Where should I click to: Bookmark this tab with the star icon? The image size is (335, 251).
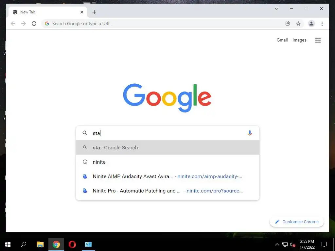298,24
